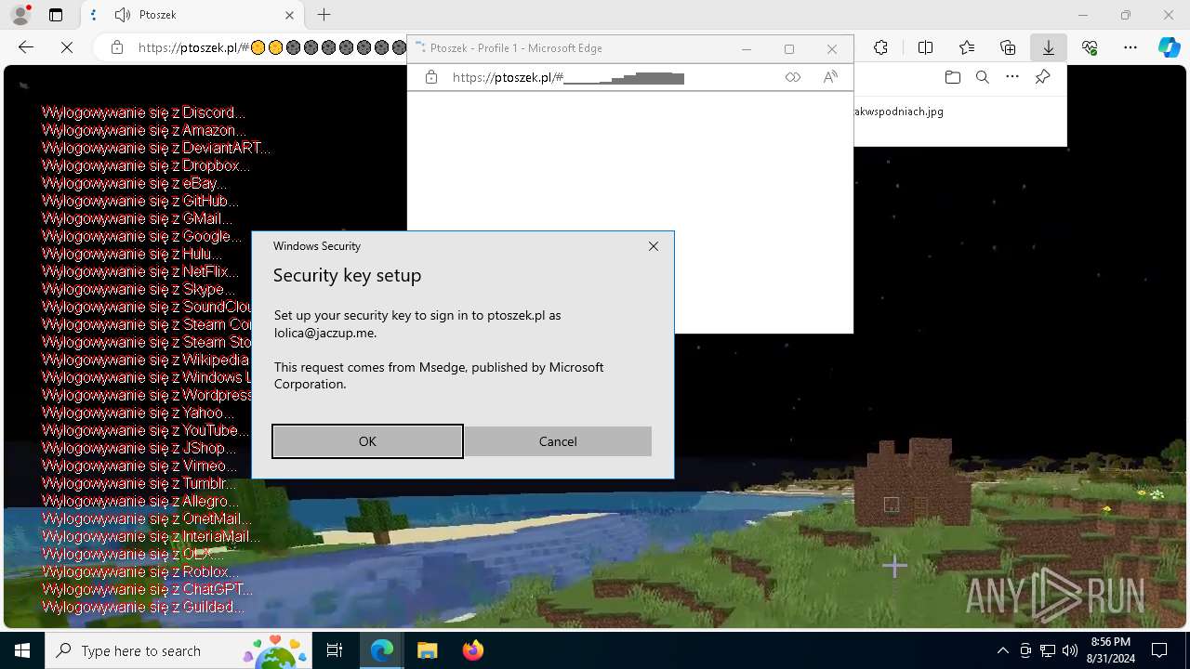Viewport: 1190px width, 669px height.
Task: Open Firefox from taskbar
Action: [472, 650]
